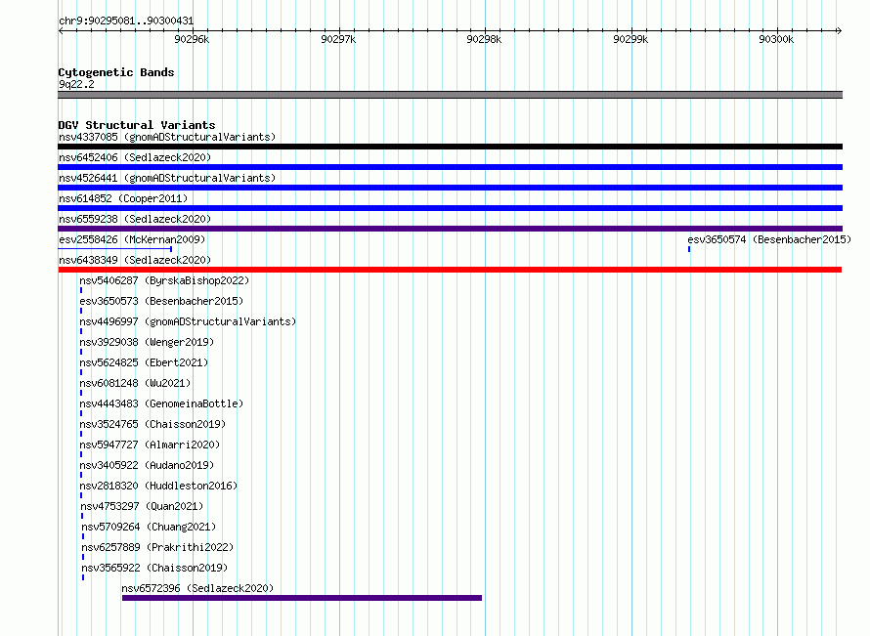Image resolution: width=870 pixels, height=636 pixels.
Task: Select the blue nsv614852 variant bar
Action: click(x=450, y=208)
